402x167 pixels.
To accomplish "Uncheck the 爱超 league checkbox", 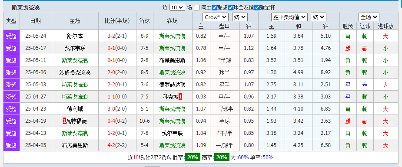I will click(214, 8).
